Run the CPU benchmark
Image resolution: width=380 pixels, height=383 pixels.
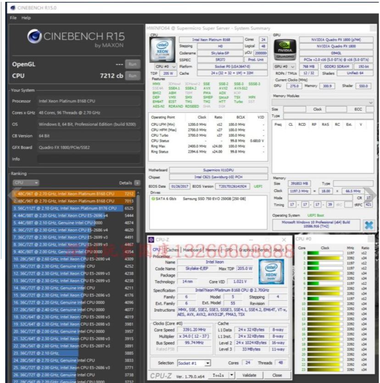pos(133,75)
